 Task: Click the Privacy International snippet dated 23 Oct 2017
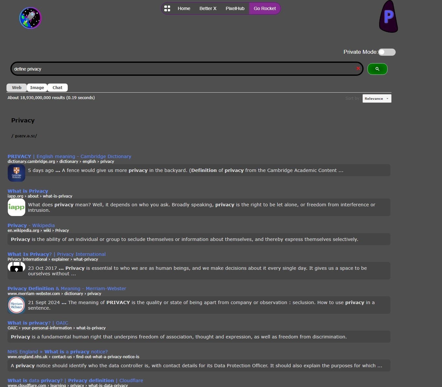pos(197,271)
